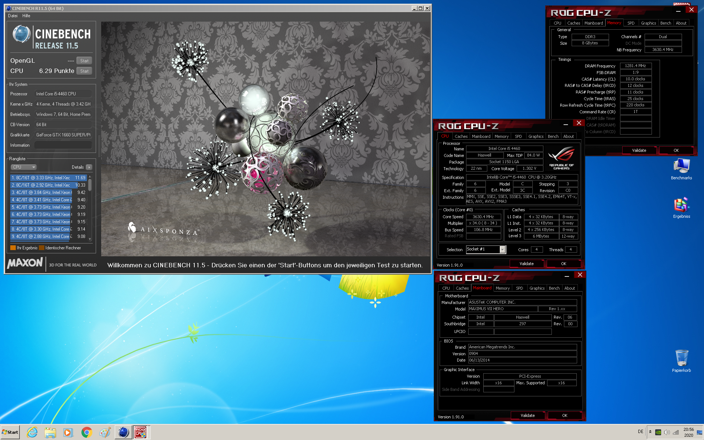
Task: Switch to Memory tab in CPU window
Action: (x=501, y=136)
